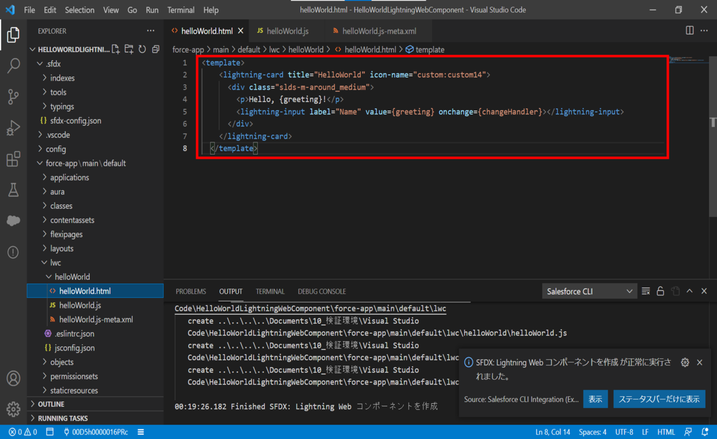Expand the typings folder
The width and height of the screenshot is (717, 439).
click(62, 107)
